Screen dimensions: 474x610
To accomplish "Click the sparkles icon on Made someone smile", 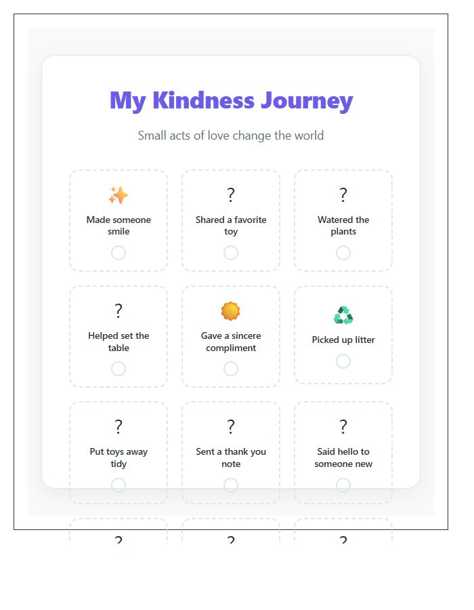I will coord(118,195).
